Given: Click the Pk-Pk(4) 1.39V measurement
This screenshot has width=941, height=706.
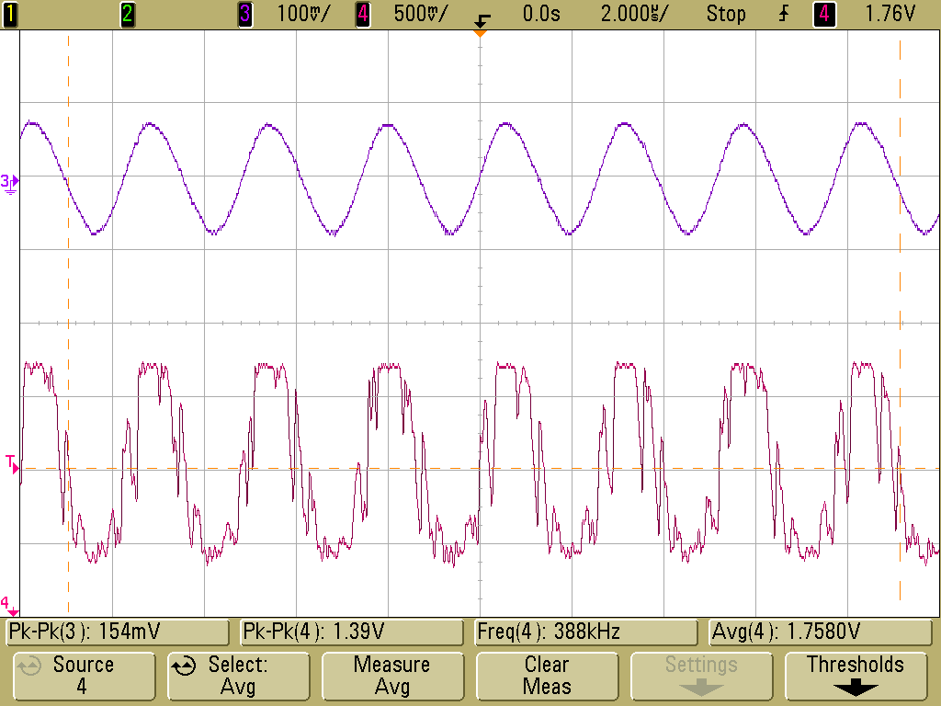Looking at the screenshot, I should click(x=352, y=632).
